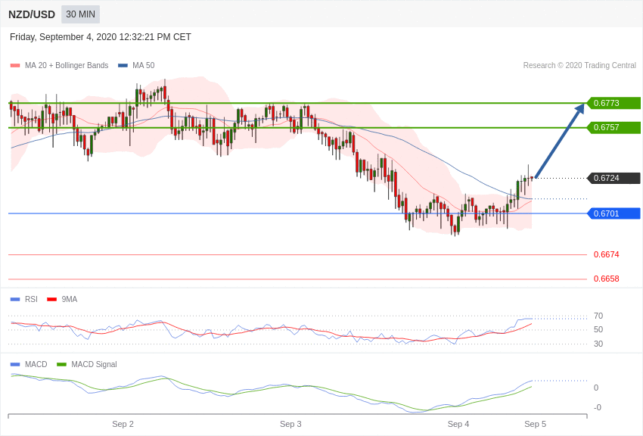The image size is (643, 436).
Task: Click the 9MA legend label
Action: (x=70, y=300)
